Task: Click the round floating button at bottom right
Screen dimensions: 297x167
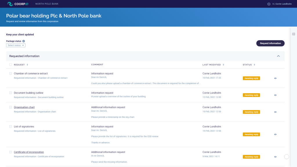Action: pos(287,157)
